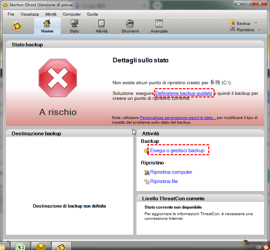
Task: Open the Computer menu
Action: point(72,14)
